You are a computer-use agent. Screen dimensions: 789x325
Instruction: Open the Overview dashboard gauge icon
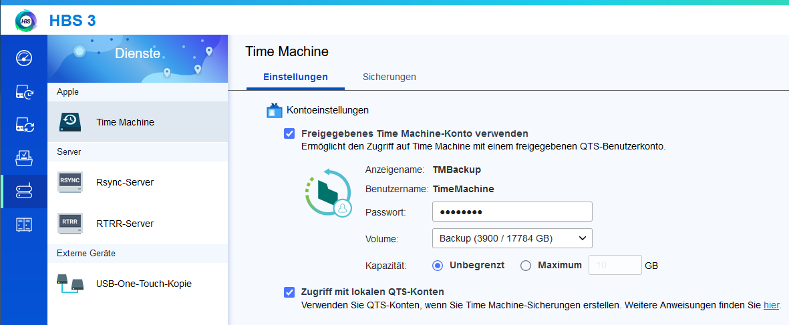coord(24,59)
